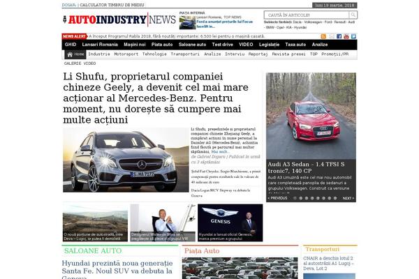Open the Walter de Silva designer thumbnail

[163, 223]
